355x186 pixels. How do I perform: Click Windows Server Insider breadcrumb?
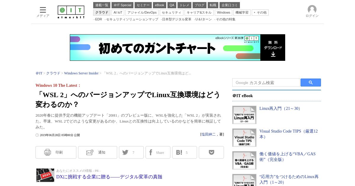[81, 73]
